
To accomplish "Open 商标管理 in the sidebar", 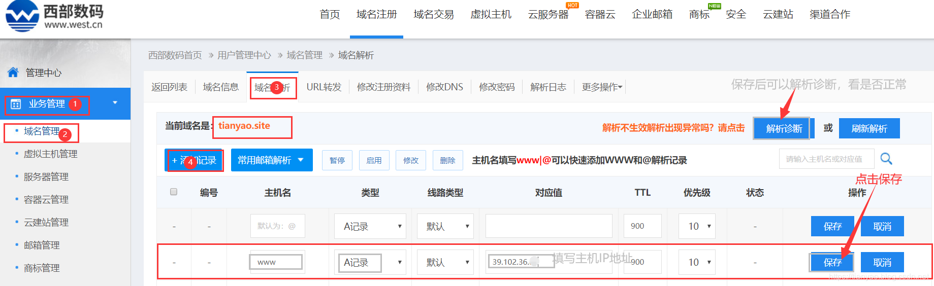I will click(x=42, y=268).
